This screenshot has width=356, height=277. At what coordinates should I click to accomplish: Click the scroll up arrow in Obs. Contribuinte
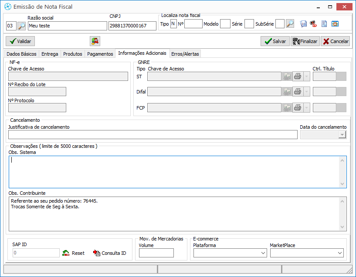pos(342,201)
